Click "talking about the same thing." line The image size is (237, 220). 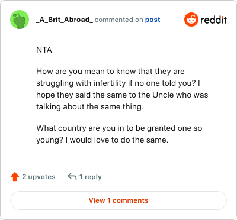pos(90,107)
